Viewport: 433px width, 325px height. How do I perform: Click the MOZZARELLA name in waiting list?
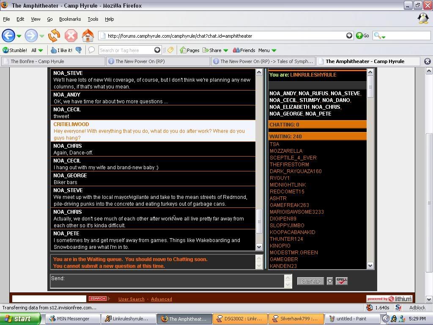(286, 151)
